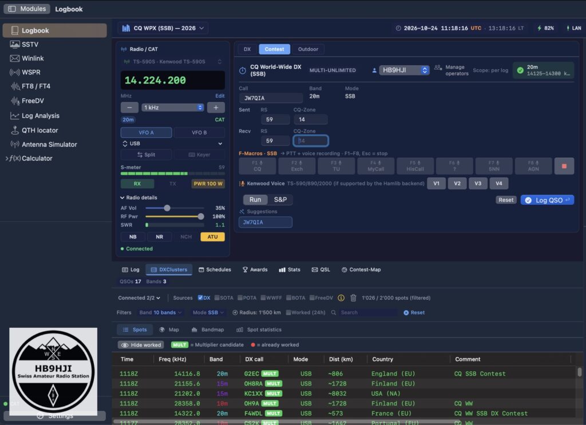The image size is (586, 425).
Task: Open the CQ WPX (SSB) 2026 log dropdown
Action: [163, 29]
